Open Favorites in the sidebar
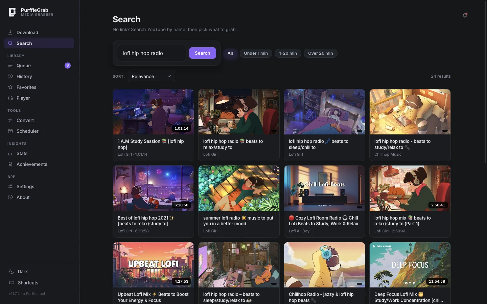The width and height of the screenshot is (487, 304). coord(39,87)
